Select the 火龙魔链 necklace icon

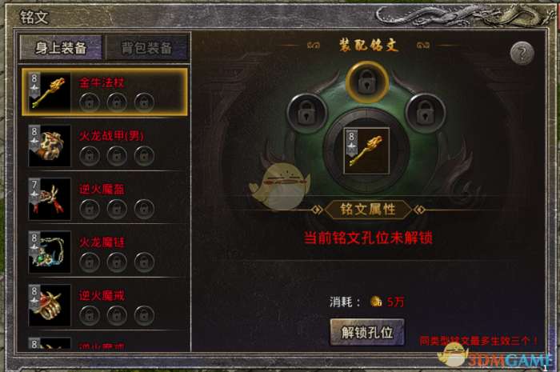(50, 252)
